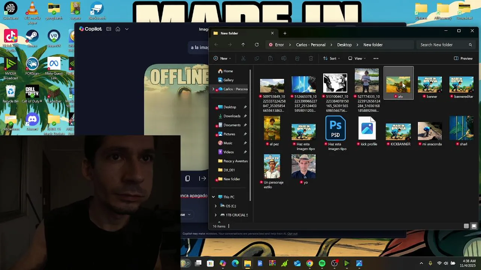Open SideQuest desktop shortcut
The height and width of the screenshot is (270, 481).
11,11
